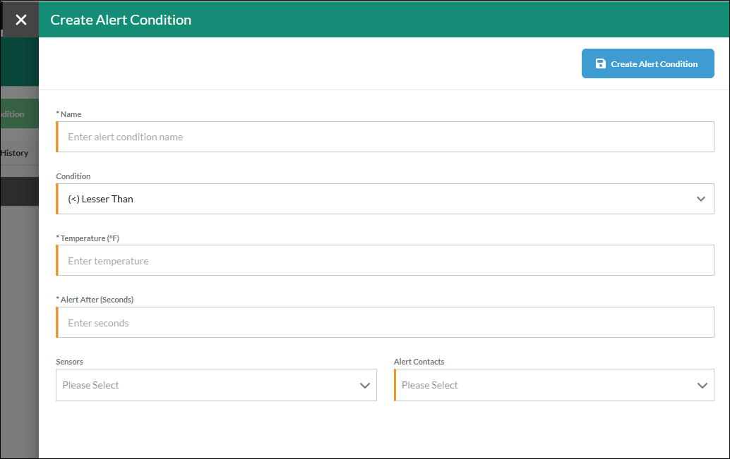Focus the alert condition Name field
This screenshot has height=459, width=730.
click(385, 137)
